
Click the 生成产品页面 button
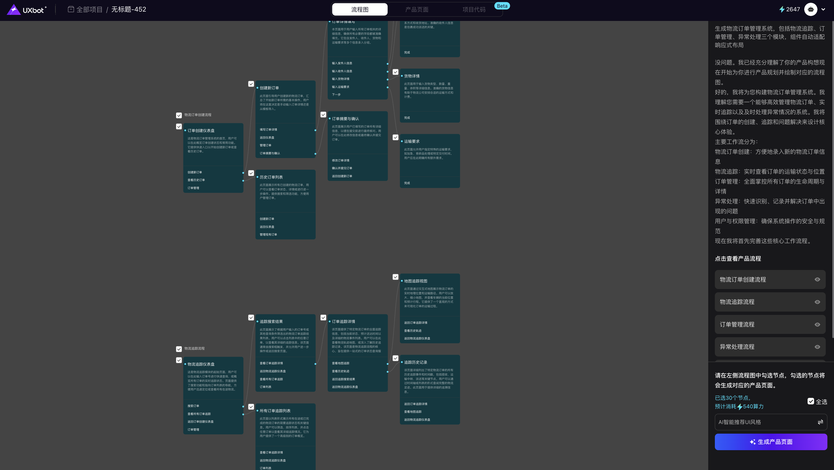771,442
